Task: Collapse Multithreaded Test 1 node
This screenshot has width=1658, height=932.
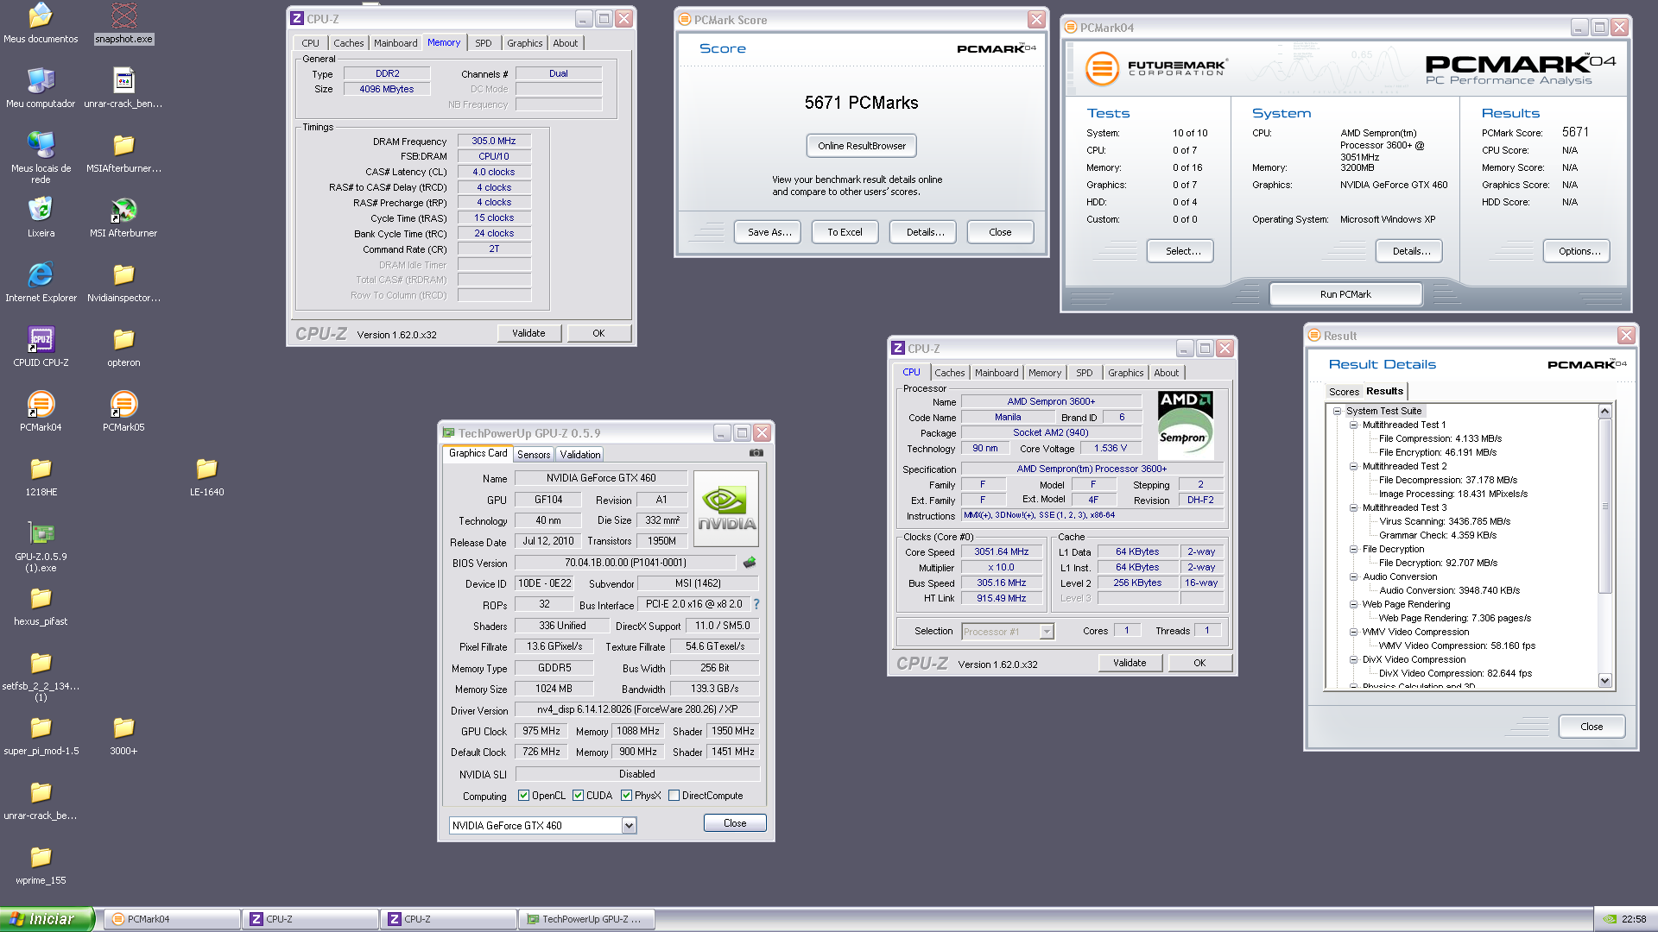Action: click(1353, 425)
